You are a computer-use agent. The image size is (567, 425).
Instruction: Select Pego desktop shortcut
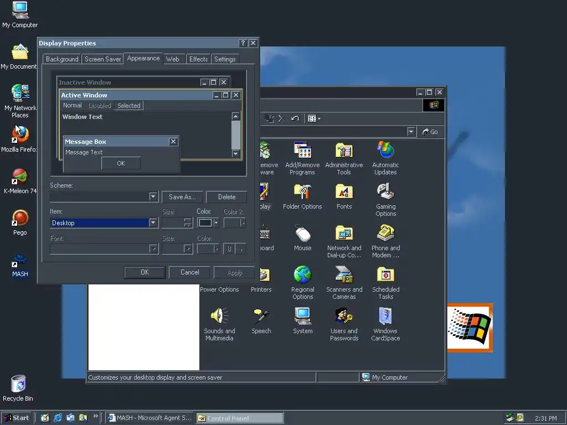coord(20,222)
